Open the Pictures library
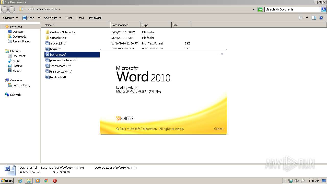This screenshot has width=327, height=184. pyautogui.click(x=18, y=66)
